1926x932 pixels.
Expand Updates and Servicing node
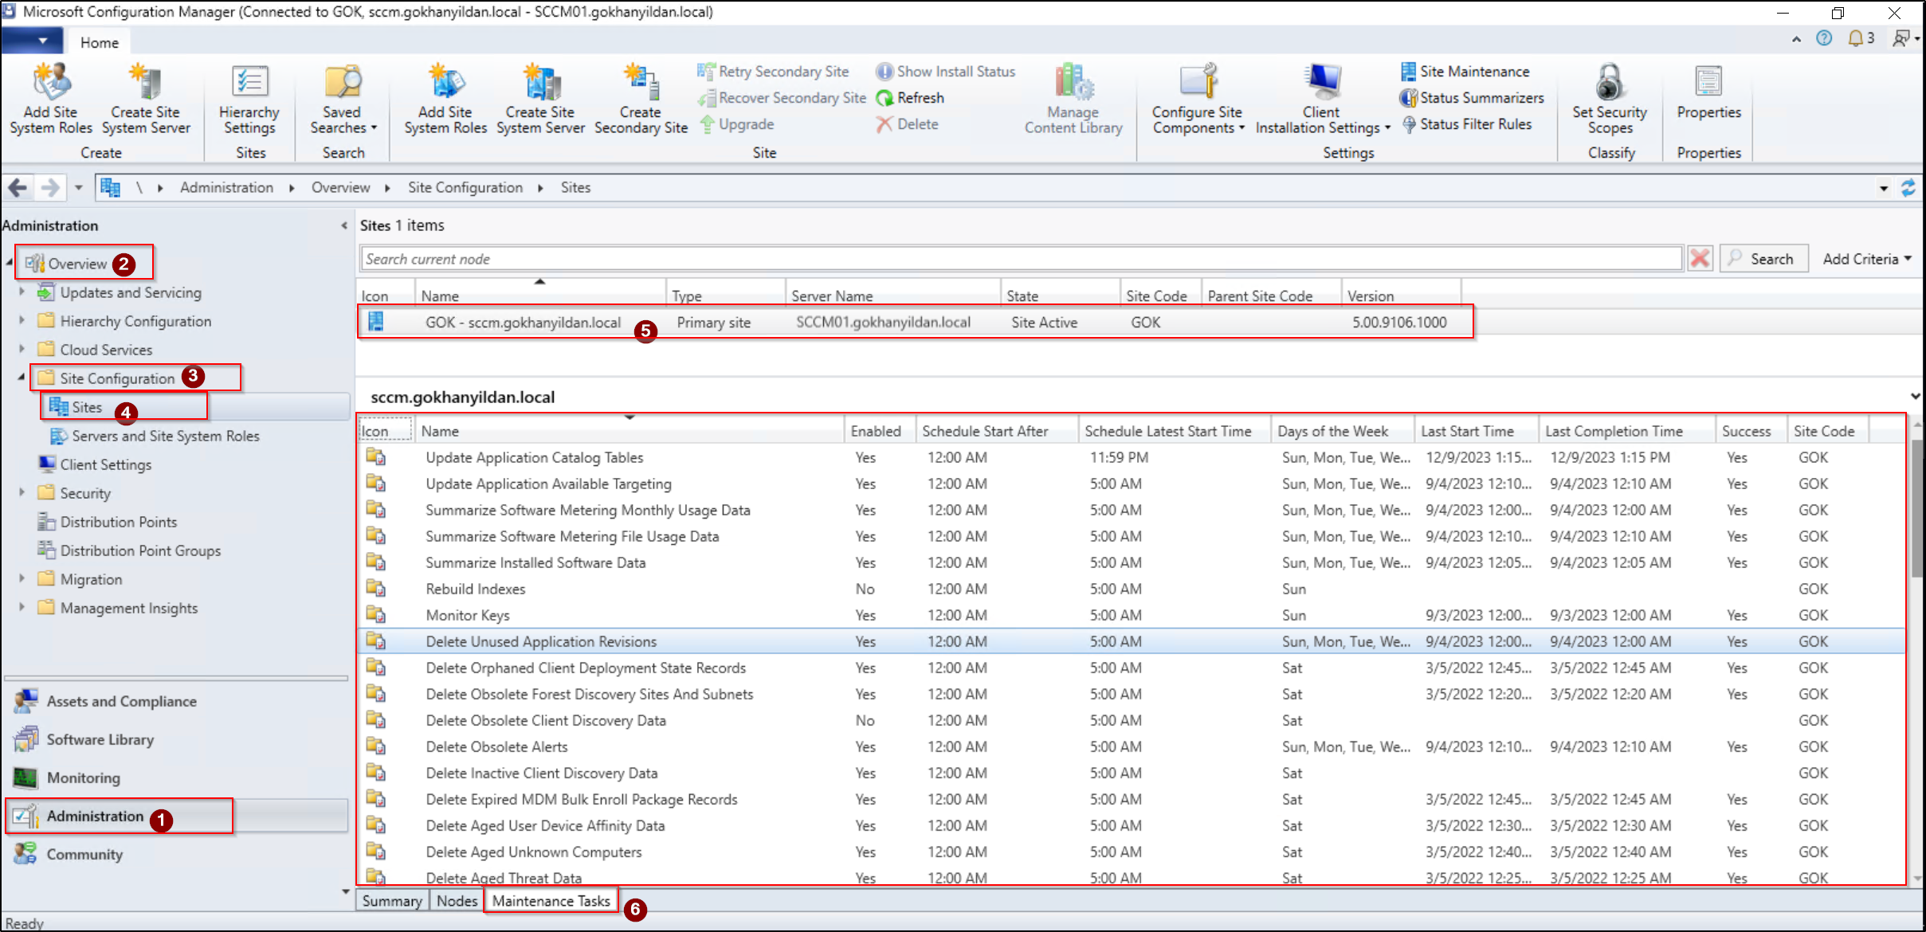[22, 292]
